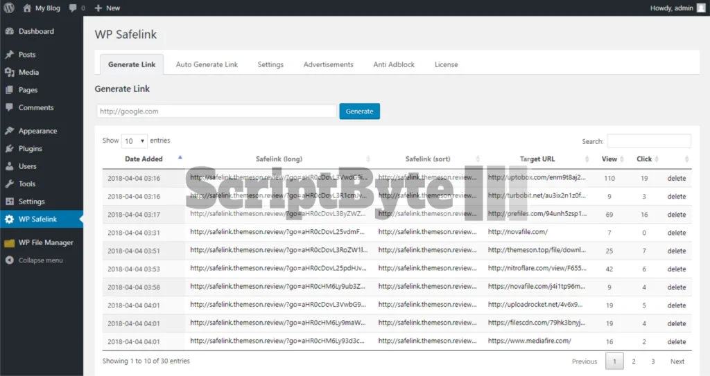Open Posts via the pushpin icon
This screenshot has height=376, width=710.
pos(9,55)
